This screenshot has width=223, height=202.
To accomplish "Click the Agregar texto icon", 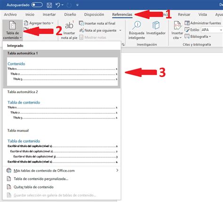I will coord(26,23).
